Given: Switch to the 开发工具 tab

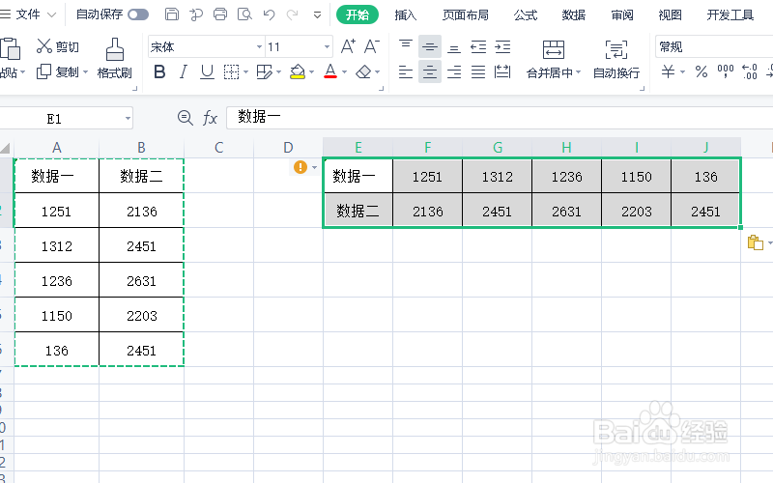Looking at the screenshot, I should coord(730,14).
